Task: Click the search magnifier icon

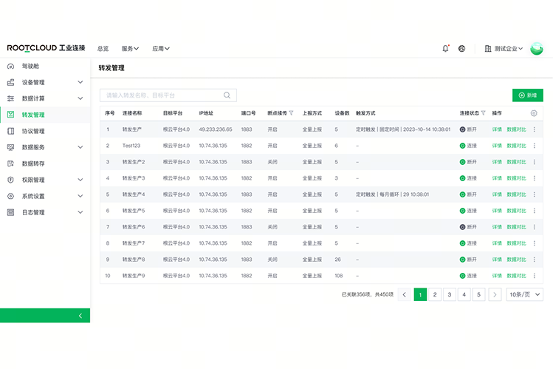Action: pyautogui.click(x=228, y=95)
